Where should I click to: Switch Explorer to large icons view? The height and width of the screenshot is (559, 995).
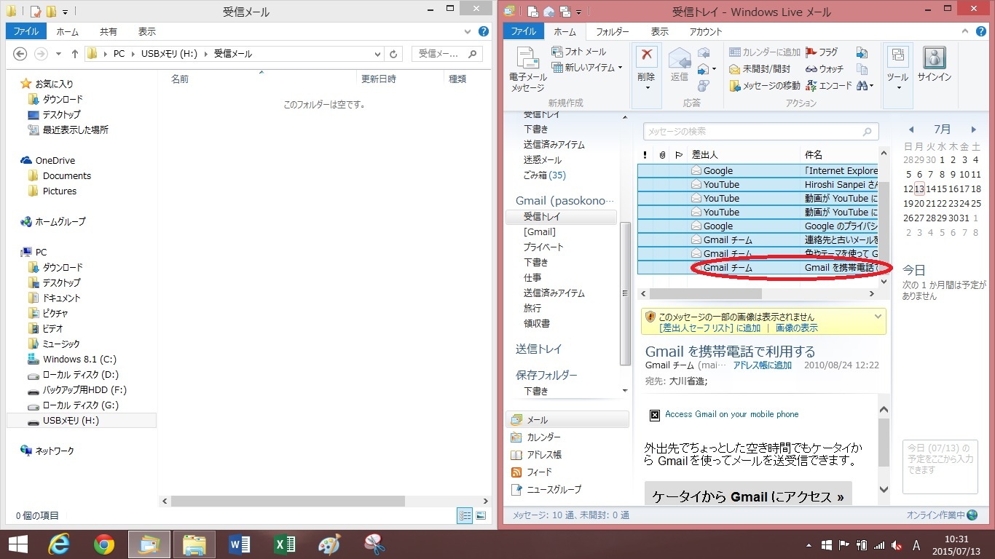click(481, 515)
